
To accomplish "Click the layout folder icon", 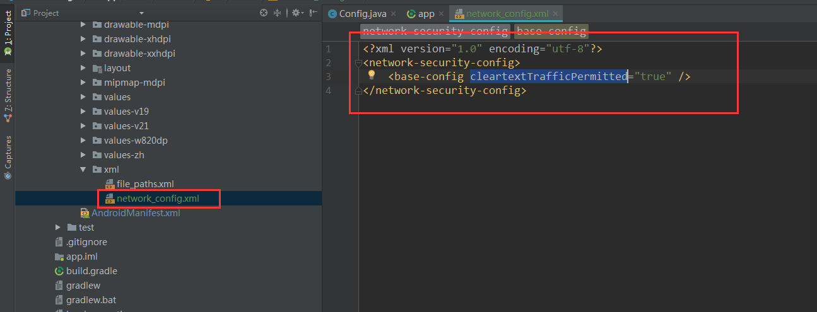I will [97, 68].
